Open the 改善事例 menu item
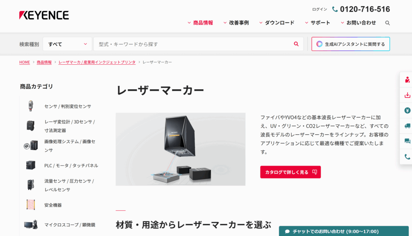Image resolution: width=412 pixels, height=236 pixels. click(236, 23)
